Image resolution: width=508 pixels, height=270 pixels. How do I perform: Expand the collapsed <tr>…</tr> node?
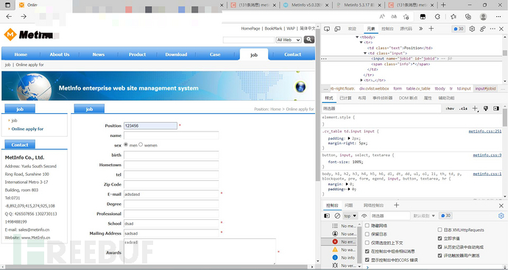click(361, 80)
